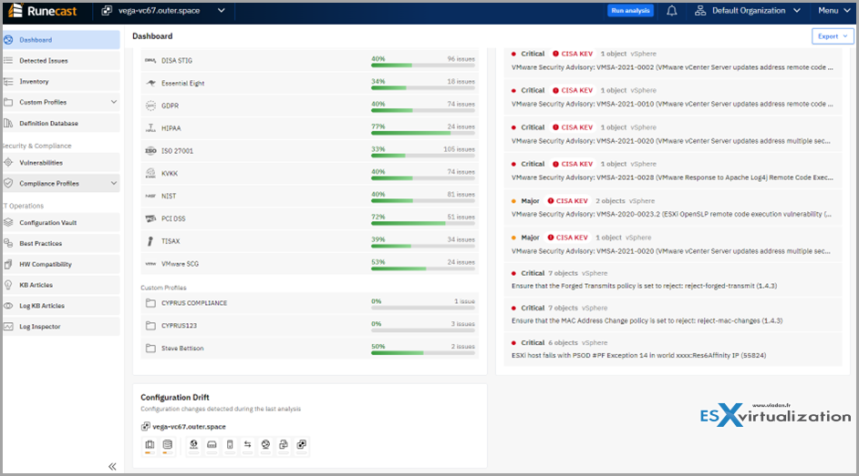This screenshot has height=476, width=859.
Task: Open CYPRUS COMPLIANCE custom profile
Action: point(310,303)
